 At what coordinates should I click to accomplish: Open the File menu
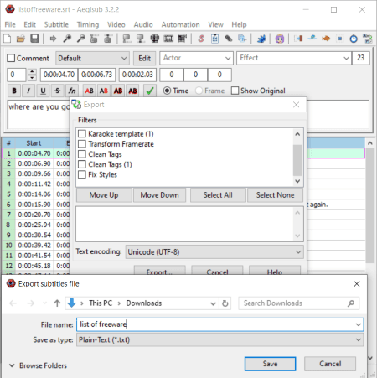click(10, 24)
